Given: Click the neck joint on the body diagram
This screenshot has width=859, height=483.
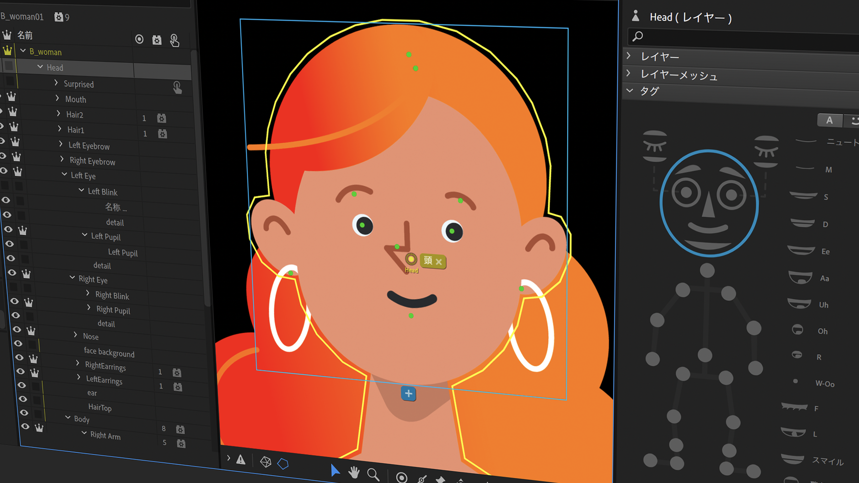Looking at the screenshot, I should pos(707,270).
